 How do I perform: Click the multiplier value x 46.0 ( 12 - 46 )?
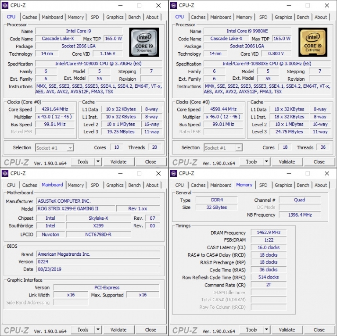[x=223, y=117]
